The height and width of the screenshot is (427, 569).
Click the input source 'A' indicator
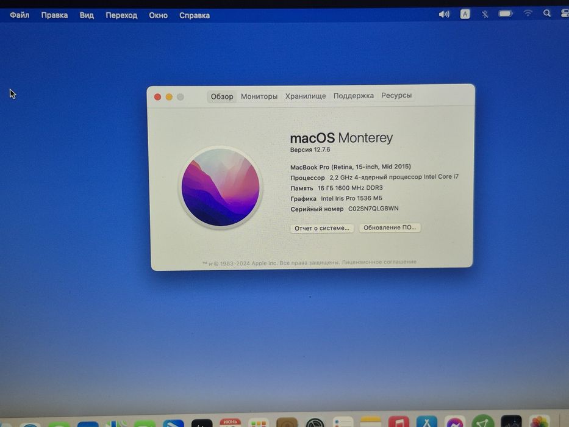(x=465, y=14)
